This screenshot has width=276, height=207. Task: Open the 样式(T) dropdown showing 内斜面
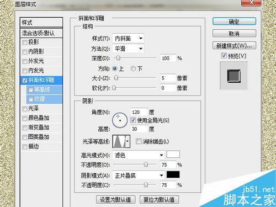(x=128, y=39)
